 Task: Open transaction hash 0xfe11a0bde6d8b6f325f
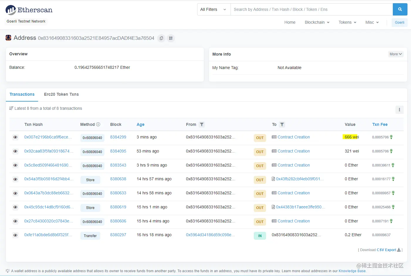click(49, 235)
